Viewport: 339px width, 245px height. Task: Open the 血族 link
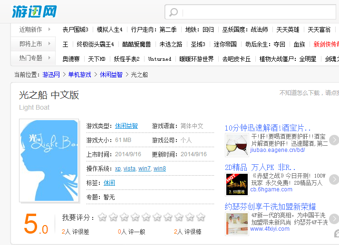[x=299, y=44]
